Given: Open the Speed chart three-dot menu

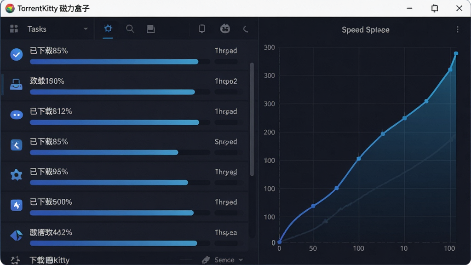Looking at the screenshot, I should click(457, 29).
